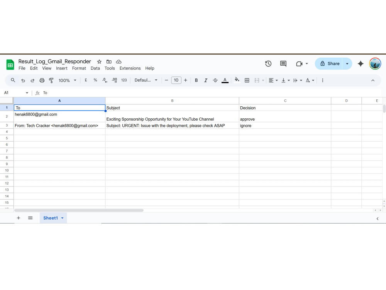386x290 pixels.
Task: Open more toolbar options three dots
Action: [x=322, y=80]
